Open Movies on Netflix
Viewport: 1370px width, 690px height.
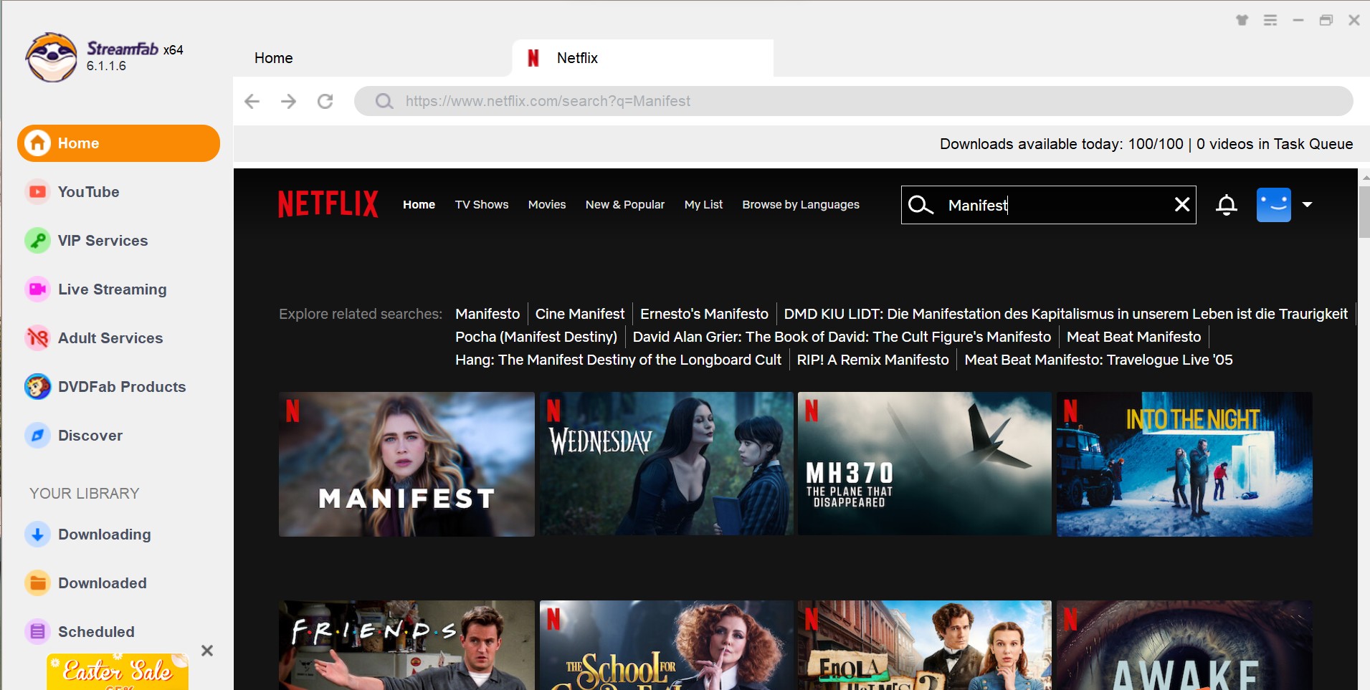(547, 205)
